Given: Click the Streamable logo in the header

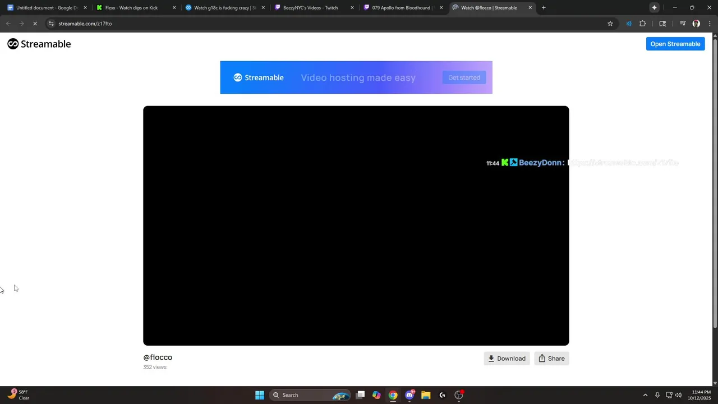Looking at the screenshot, I should pyautogui.click(x=39, y=44).
